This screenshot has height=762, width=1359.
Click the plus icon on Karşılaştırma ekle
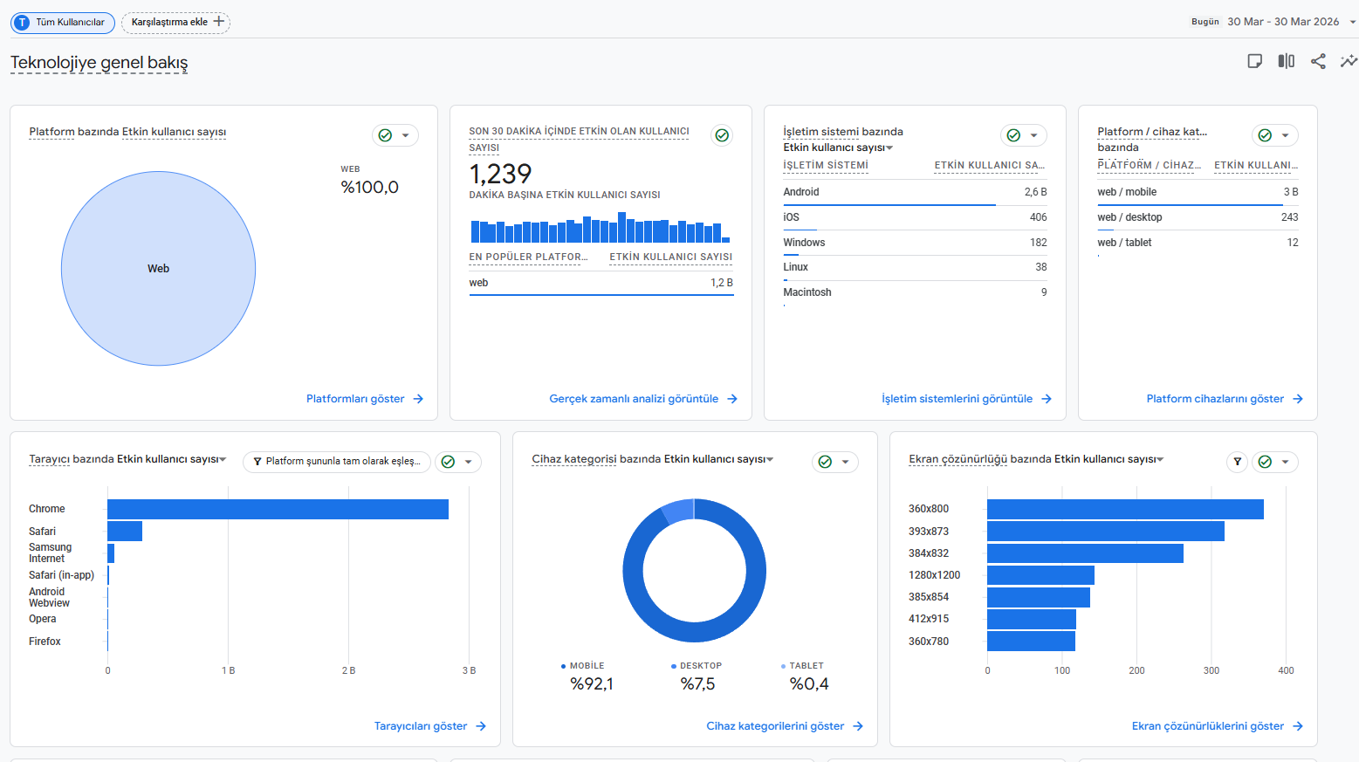(x=219, y=22)
